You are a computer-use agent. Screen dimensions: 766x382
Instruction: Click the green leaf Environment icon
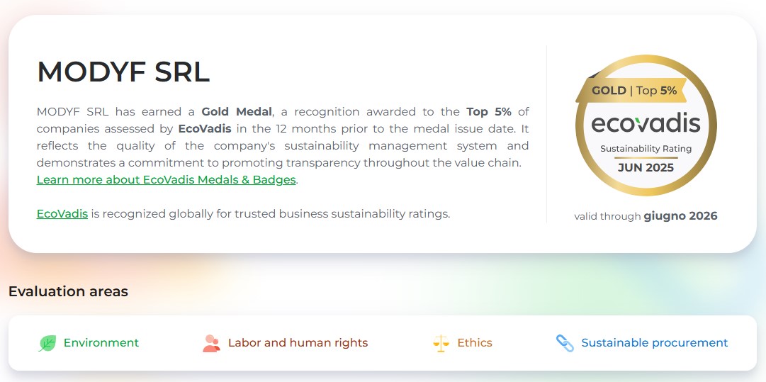pyautogui.click(x=47, y=343)
